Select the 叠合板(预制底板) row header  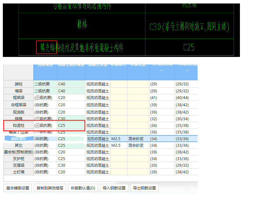pyautogui.click(x=19, y=152)
